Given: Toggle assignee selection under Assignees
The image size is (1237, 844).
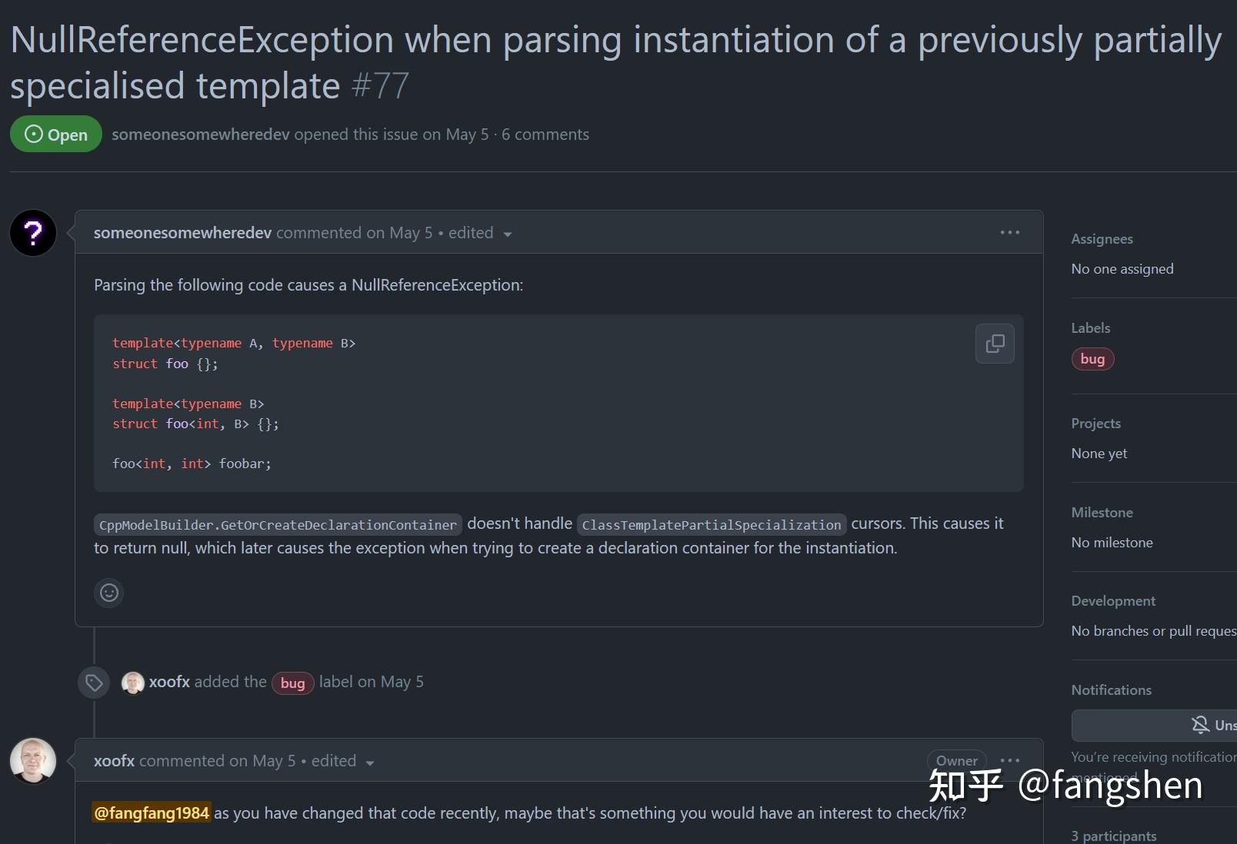Looking at the screenshot, I should (x=1102, y=238).
